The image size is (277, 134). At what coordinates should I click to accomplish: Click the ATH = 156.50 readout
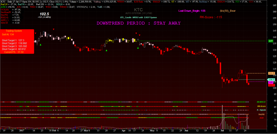click(x=8, y=7)
